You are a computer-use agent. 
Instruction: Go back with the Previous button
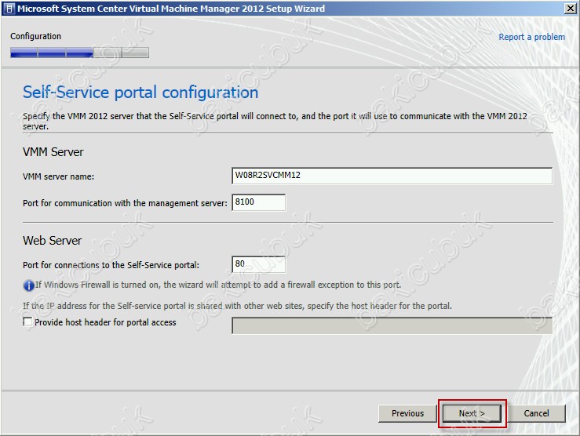[407, 413]
